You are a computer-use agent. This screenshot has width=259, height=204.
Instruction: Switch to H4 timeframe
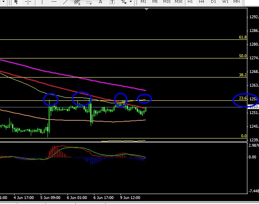(201, 2)
